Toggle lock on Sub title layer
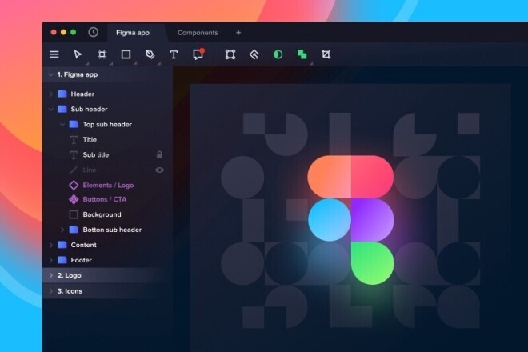 point(160,154)
